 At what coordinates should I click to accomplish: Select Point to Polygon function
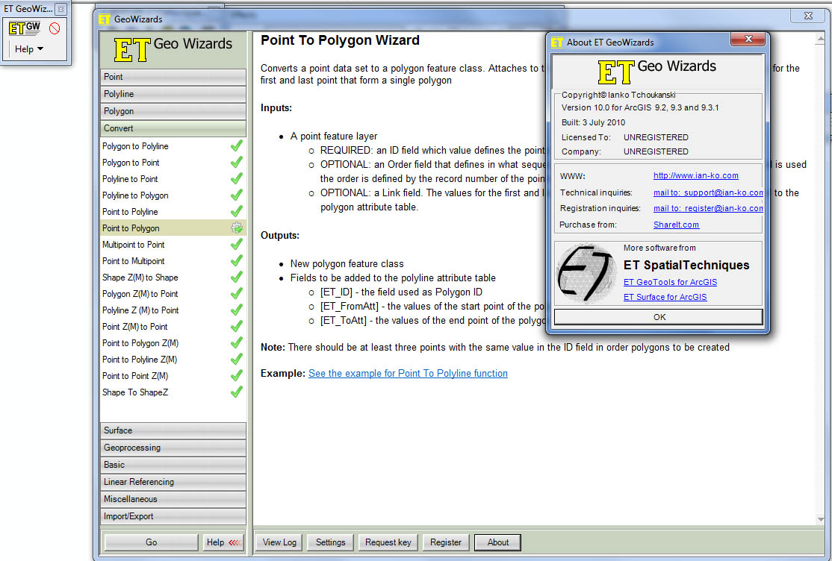coord(131,228)
